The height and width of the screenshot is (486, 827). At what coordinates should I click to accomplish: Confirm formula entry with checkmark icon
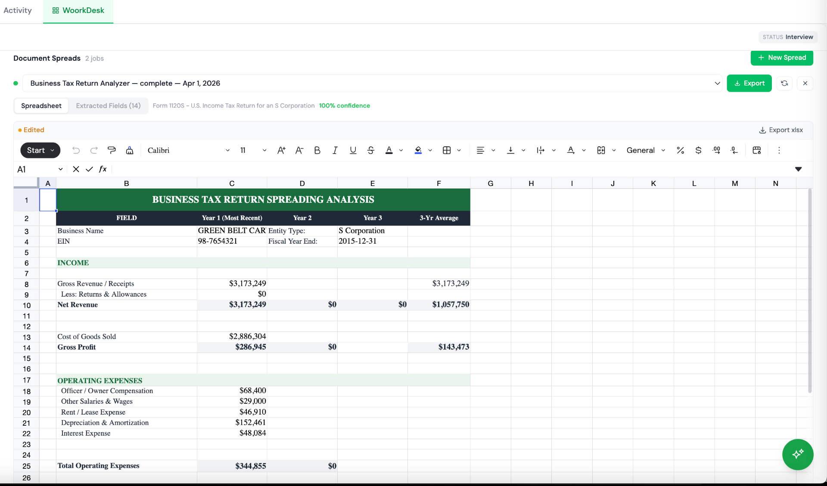(x=89, y=169)
